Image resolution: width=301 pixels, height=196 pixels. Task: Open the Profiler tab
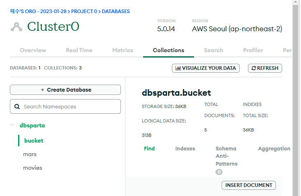[253, 50]
